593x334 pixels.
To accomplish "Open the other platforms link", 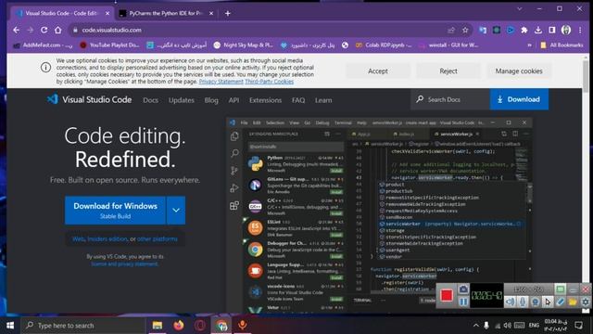I will pos(157,239).
